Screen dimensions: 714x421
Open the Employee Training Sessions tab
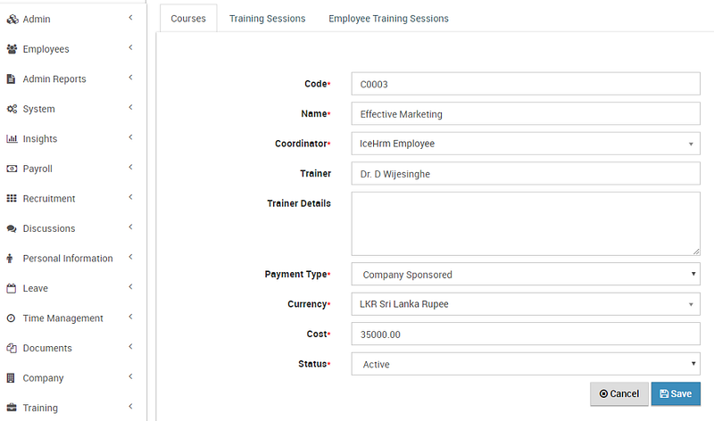[388, 19]
